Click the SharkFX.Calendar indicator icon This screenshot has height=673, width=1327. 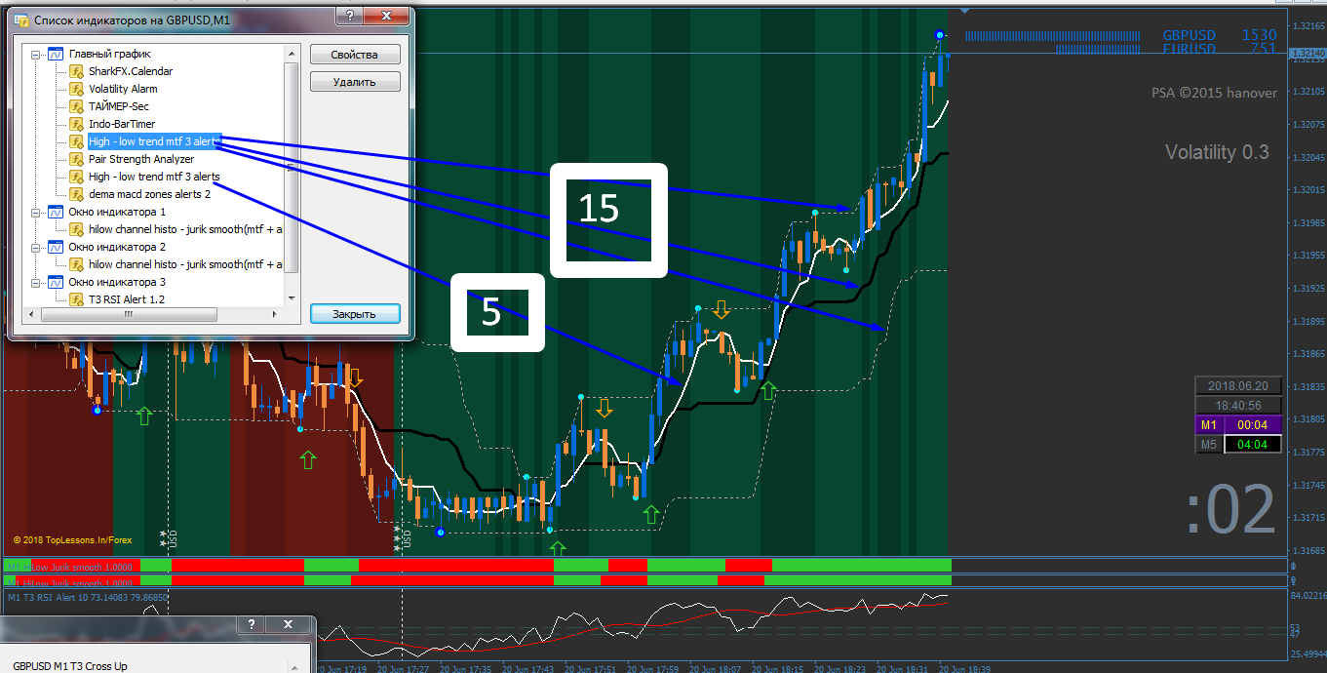[x=76, y=71]
